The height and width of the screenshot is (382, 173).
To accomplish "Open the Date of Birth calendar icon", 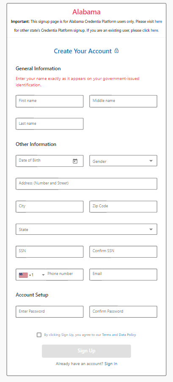I will pyautogui.click(x=75, y=161).
